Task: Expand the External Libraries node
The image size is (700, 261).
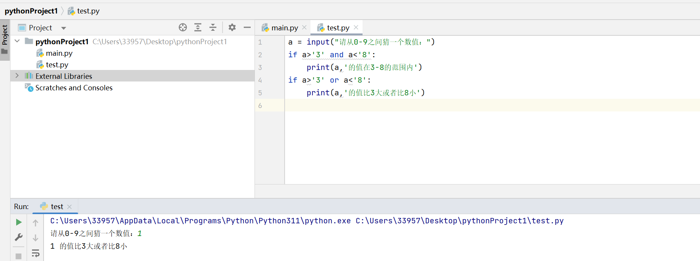Action: [x=17, y=76]
